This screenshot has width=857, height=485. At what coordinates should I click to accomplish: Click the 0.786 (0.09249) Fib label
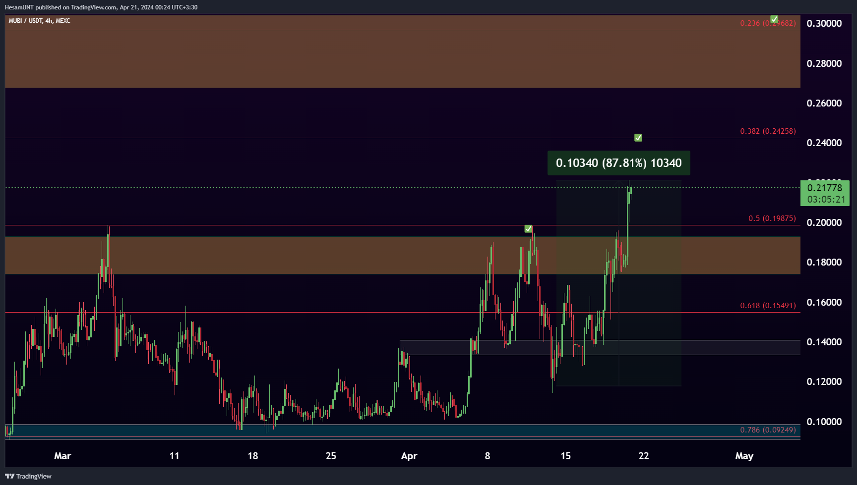[x=768, y=430]
